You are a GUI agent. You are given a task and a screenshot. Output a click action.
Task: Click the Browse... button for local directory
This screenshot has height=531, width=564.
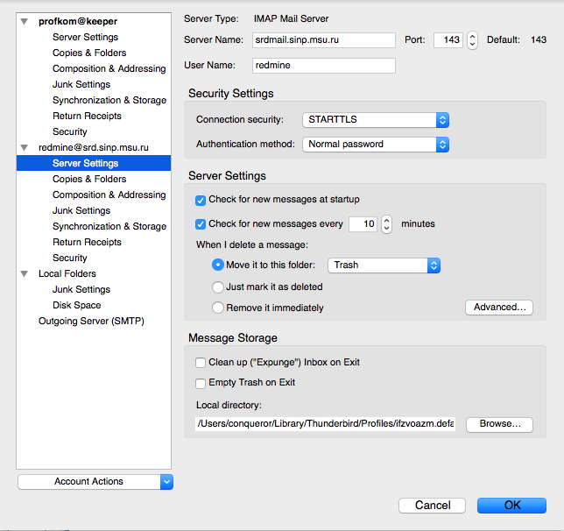tap(499, 424)
